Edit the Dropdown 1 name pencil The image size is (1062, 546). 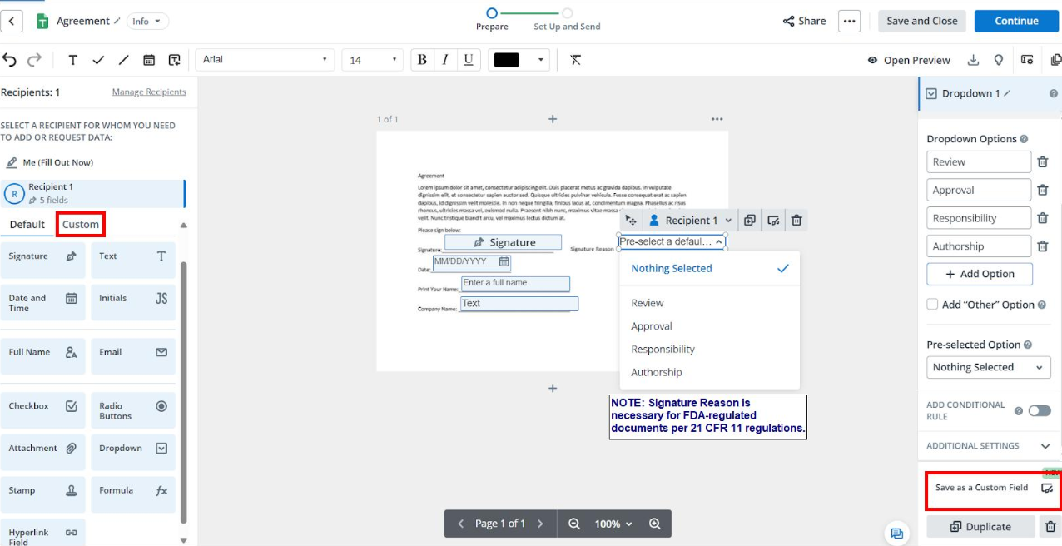tap(1007, 93)
